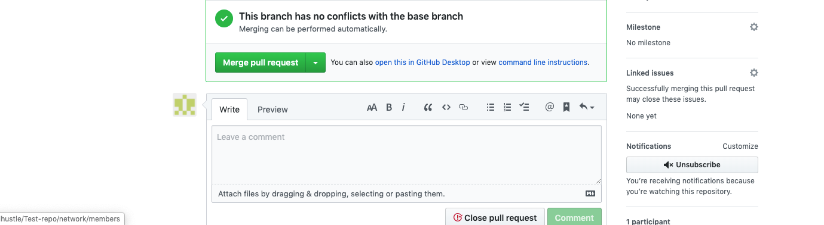
Task: Open merge method dropdown arrow
Action: click(315, 62)
